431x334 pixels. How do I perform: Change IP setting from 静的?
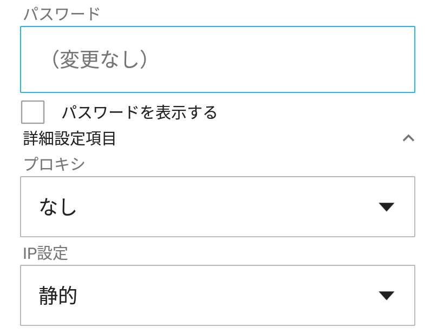[218, 295]
